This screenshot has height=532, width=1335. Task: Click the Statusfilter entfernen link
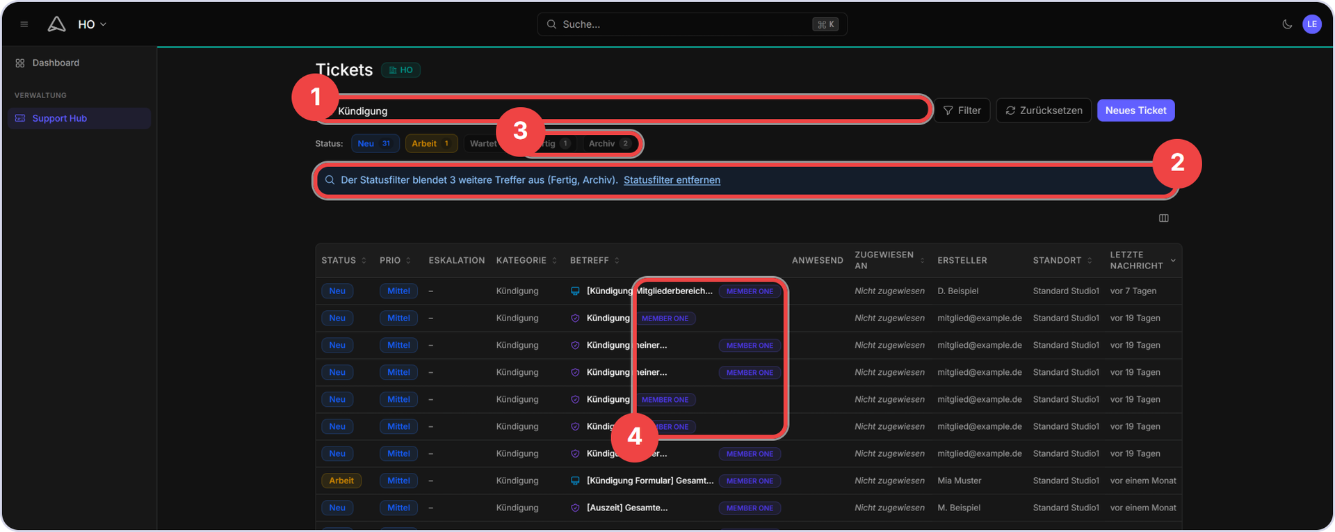point(672,180)
